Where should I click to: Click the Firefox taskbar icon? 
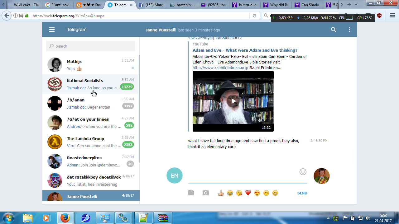coord(65,218)
